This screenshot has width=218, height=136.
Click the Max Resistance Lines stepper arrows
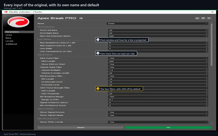(x=207, y=43)
